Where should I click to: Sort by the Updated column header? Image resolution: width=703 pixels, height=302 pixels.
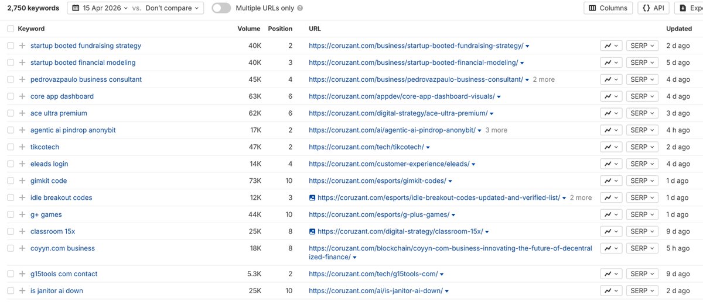[x=679, y=29]
